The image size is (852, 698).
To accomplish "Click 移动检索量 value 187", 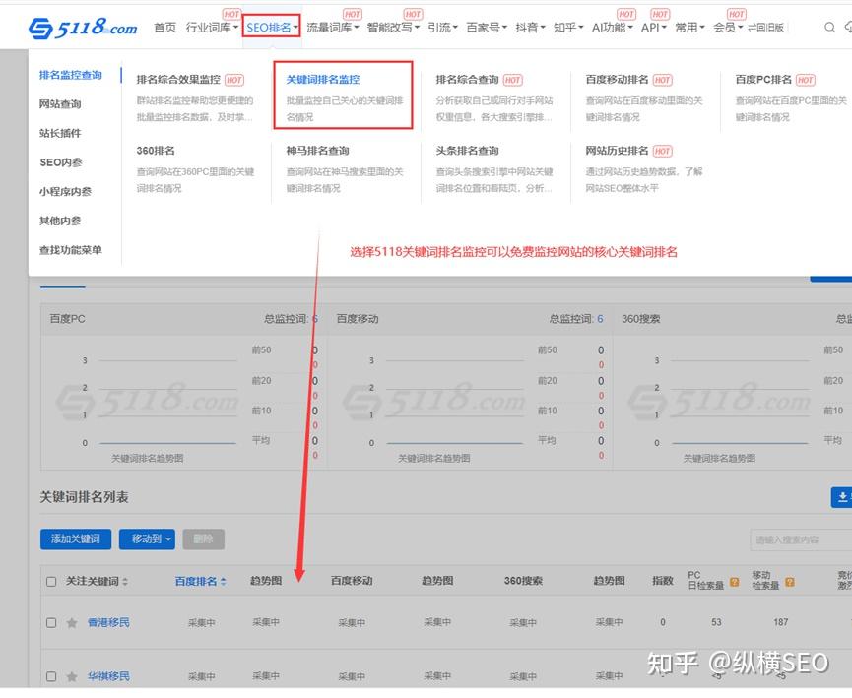I will 781,622.
